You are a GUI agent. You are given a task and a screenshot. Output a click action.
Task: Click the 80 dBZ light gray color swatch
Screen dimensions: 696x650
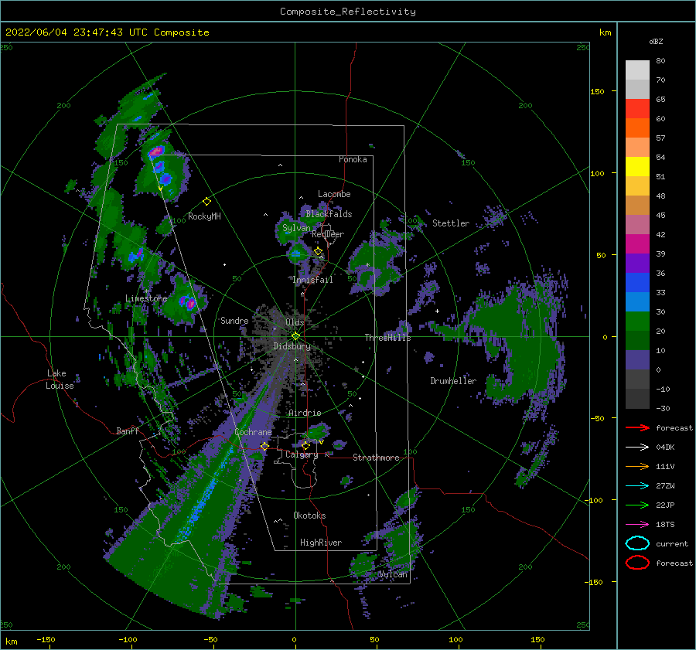point(637,70)
